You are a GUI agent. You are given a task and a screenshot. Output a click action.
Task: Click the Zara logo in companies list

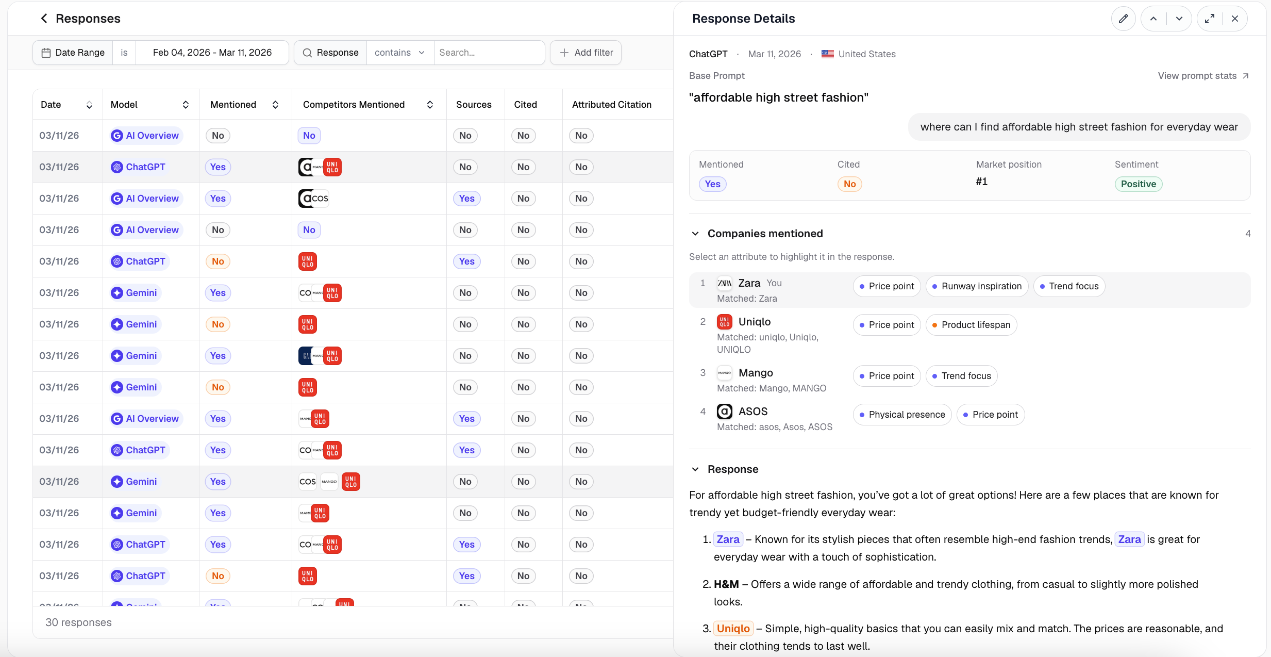coord(725,283)
